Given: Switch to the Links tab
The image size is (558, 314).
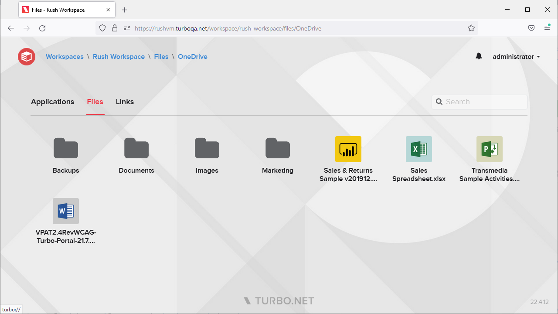Looking at the screenshot, I should pyautogui.click(x=125, y=102).
